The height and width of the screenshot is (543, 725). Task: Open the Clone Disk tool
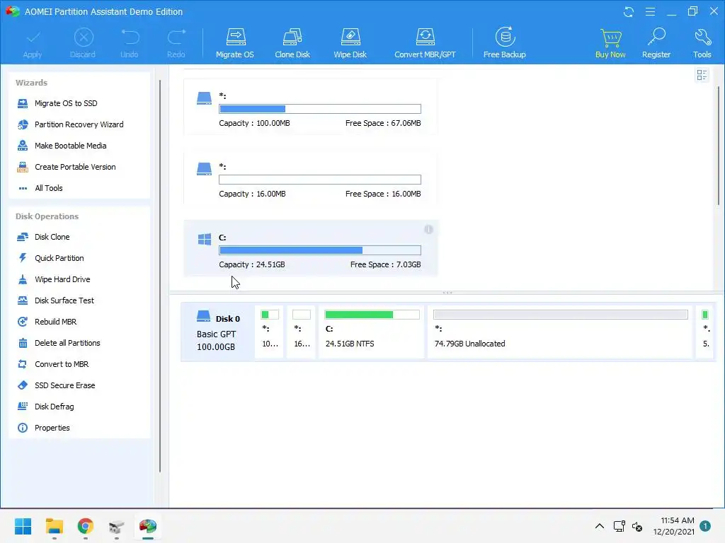pos(292,43)
